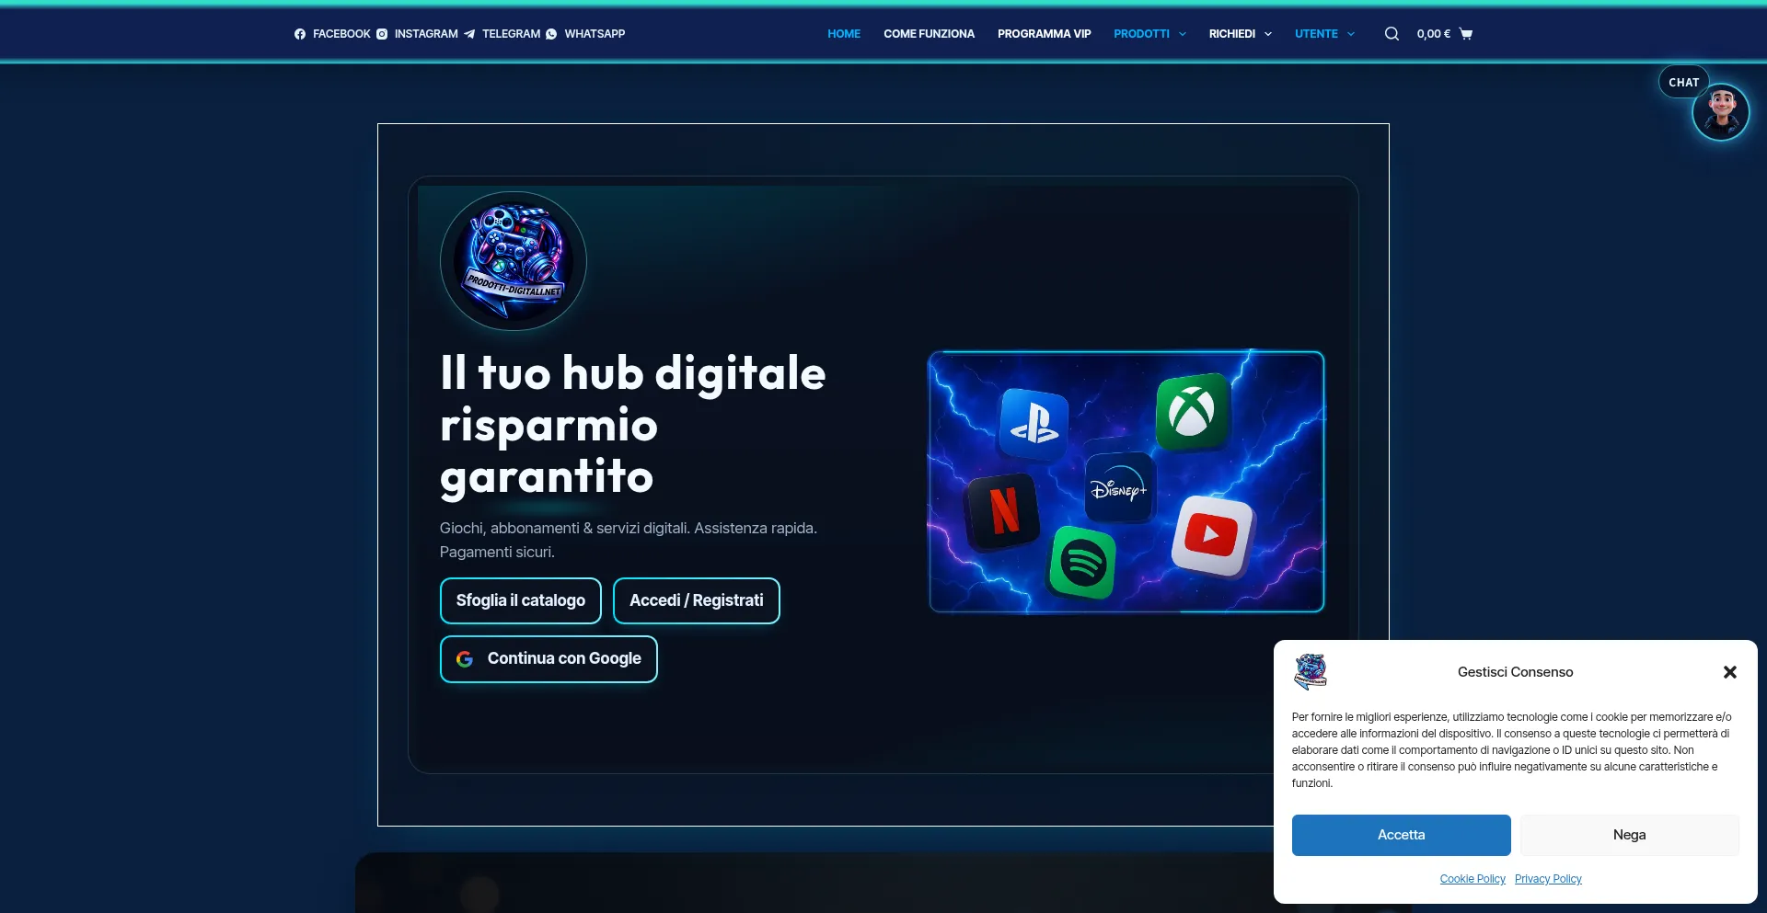Screen dimensions: 1767x913
Task: Click the Spotify icon in hero image
Action: tap(1083, 562)
